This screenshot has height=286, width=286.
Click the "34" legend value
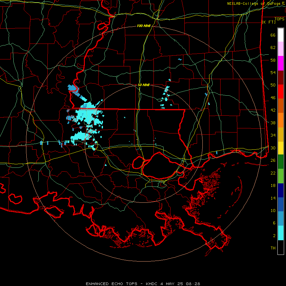[273, 135]
